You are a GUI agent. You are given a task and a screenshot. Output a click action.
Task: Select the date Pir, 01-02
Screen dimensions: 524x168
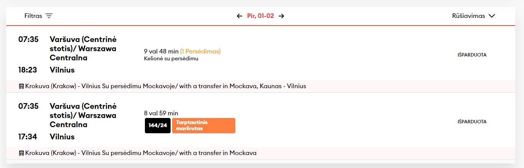[x=261, y=16]
